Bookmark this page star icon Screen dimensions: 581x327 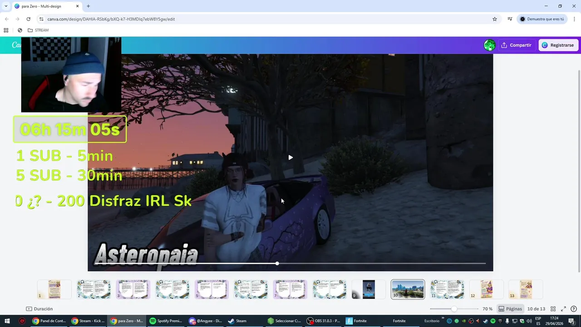coord(495,19)
